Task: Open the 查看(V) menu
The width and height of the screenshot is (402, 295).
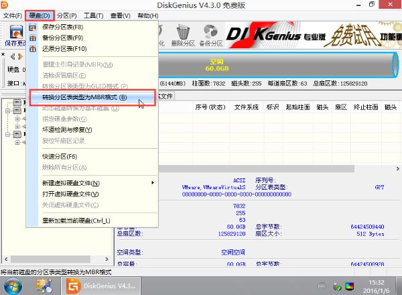Action: tap(120, 15)
